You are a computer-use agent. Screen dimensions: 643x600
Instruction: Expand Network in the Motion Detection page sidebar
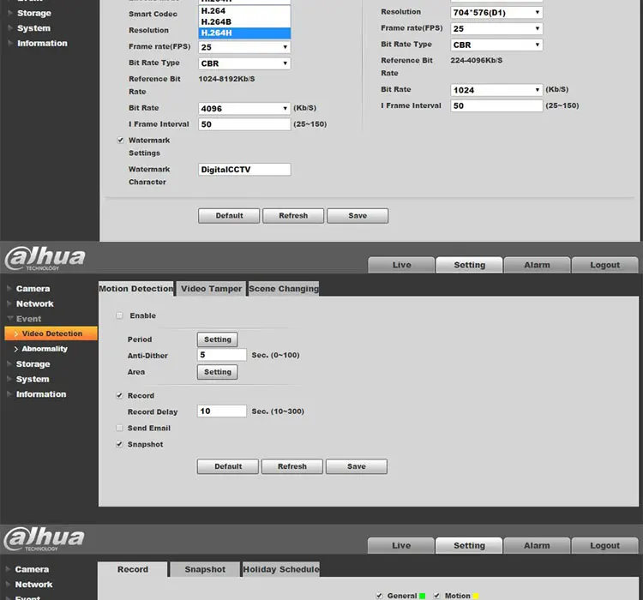click(34, 304)
